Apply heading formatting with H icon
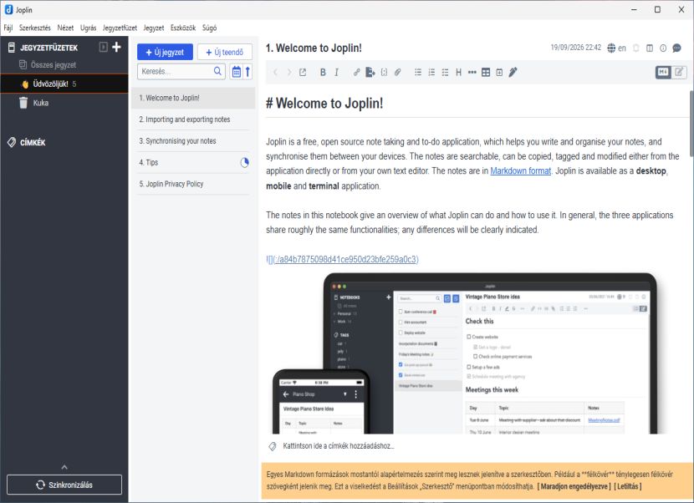The height and width of the screenshot is (503, 694). [x=458, y=72]
